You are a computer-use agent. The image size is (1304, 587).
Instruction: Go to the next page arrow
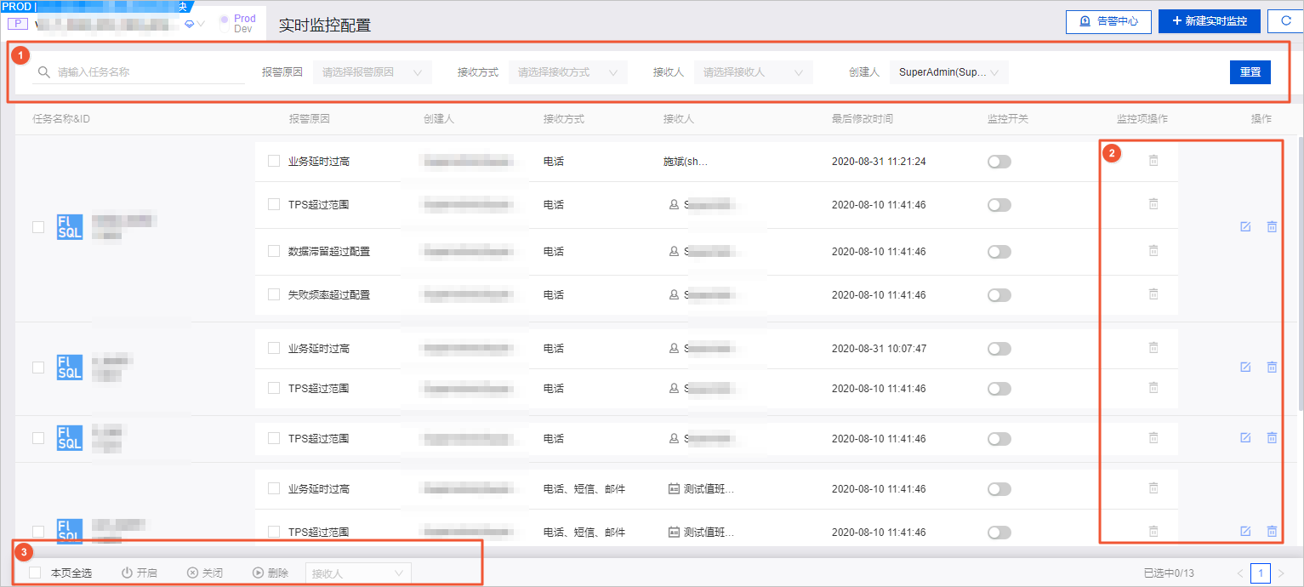(x=1281, y=573)
